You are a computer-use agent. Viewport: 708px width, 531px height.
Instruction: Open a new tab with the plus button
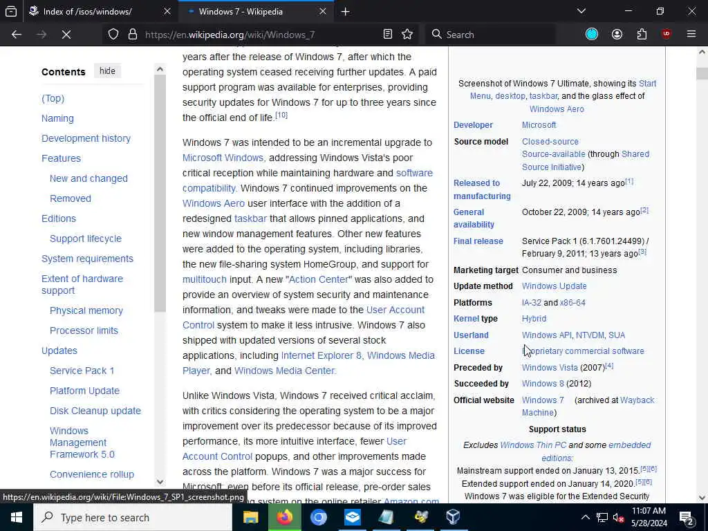click(346, 12)
